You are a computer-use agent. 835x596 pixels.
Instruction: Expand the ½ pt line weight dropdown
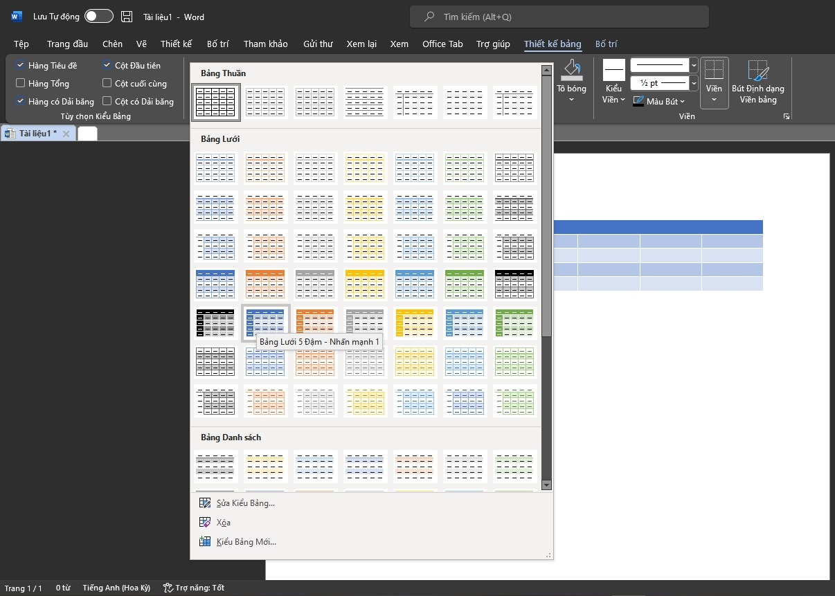click(694, 83)
